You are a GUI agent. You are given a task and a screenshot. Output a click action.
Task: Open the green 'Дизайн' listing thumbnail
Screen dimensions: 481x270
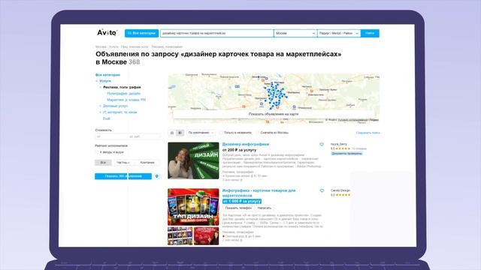point(193,160)
